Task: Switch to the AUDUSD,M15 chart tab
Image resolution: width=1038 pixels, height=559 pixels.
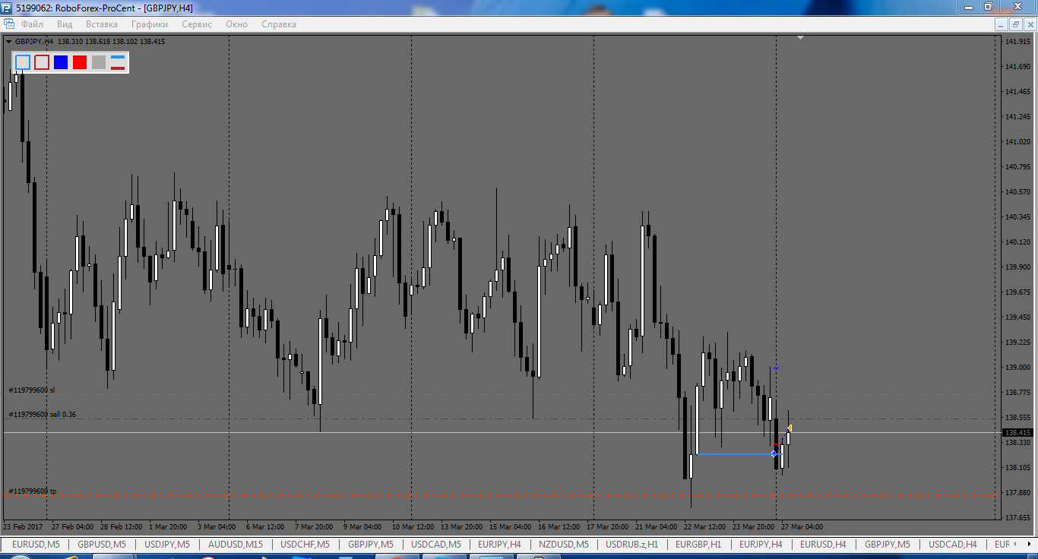Action: [235, 544]
